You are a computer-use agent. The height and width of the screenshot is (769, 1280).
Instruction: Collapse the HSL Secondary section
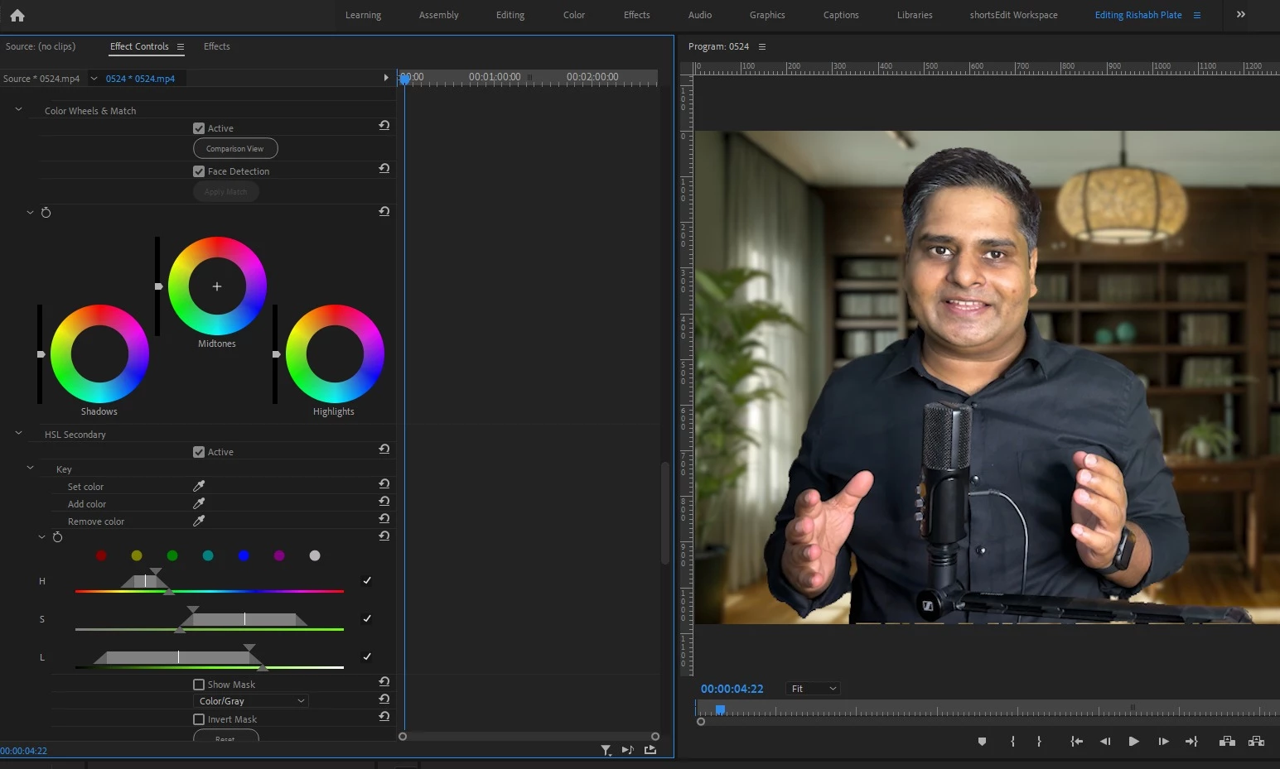click(18, 433)
